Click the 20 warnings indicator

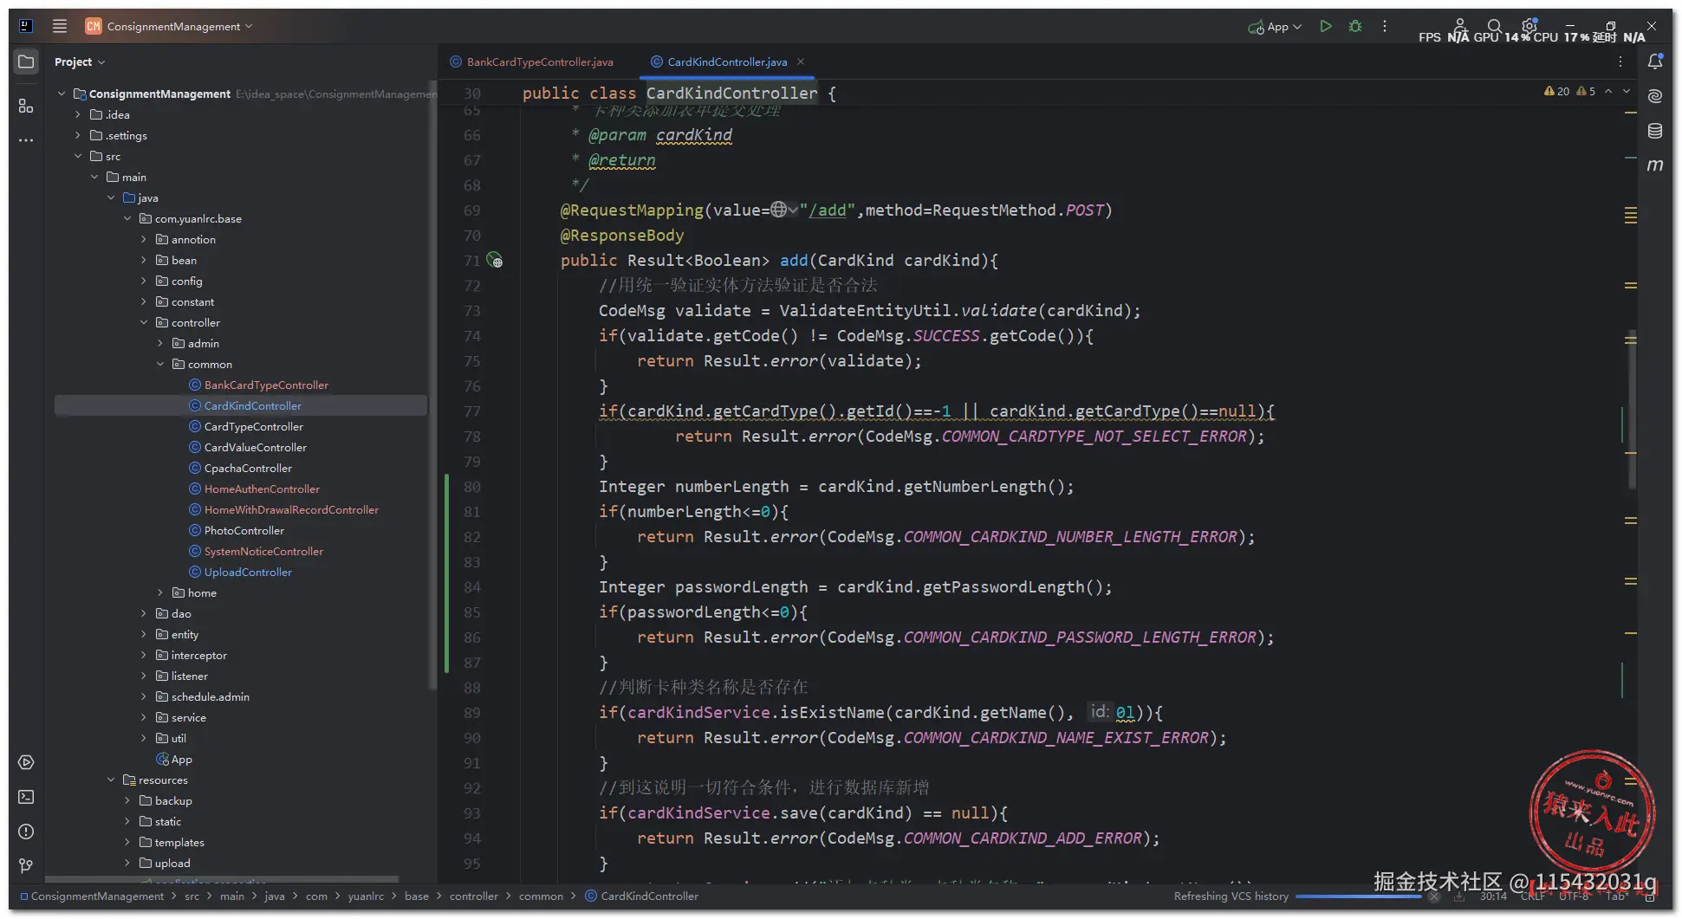(1557, 91)
